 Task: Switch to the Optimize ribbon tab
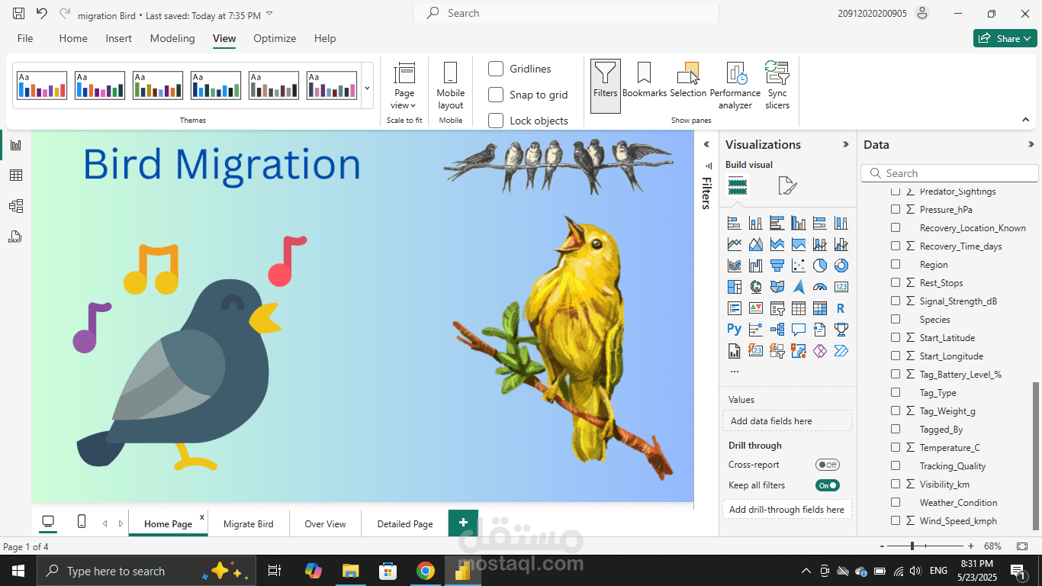(x=275, y=38)
